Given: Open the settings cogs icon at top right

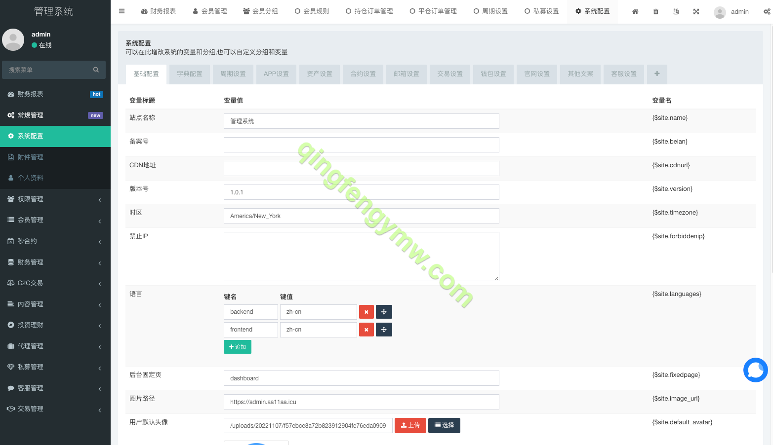Looking at the screenshot, I should tap(767, 11).
